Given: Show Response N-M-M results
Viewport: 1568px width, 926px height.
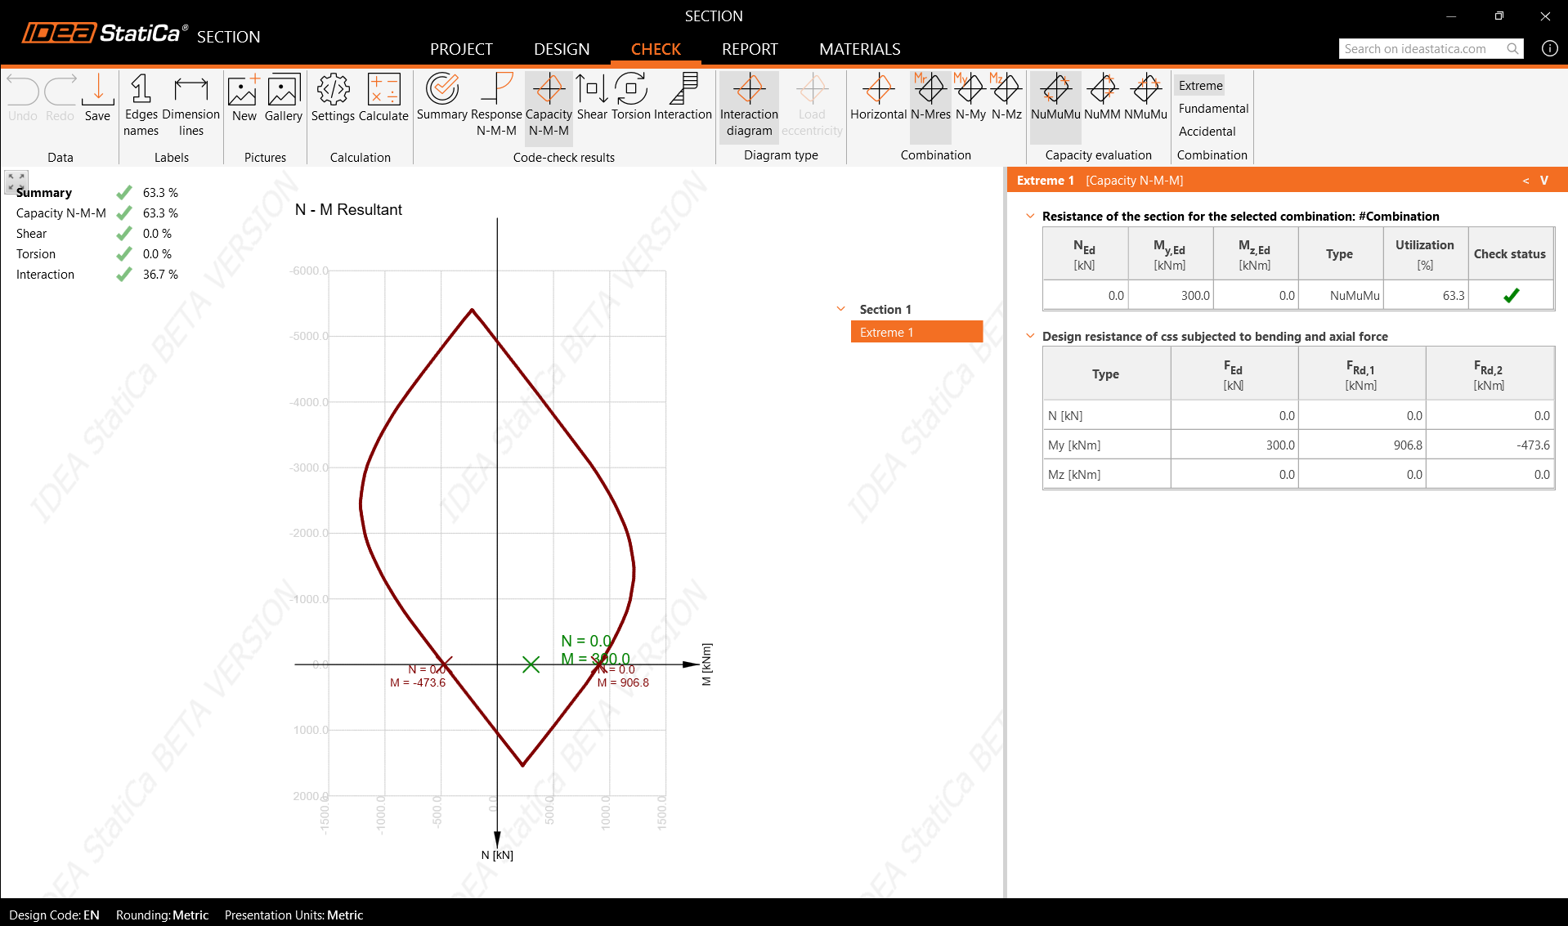Looking at the screenshot, I should pos(496,105).
